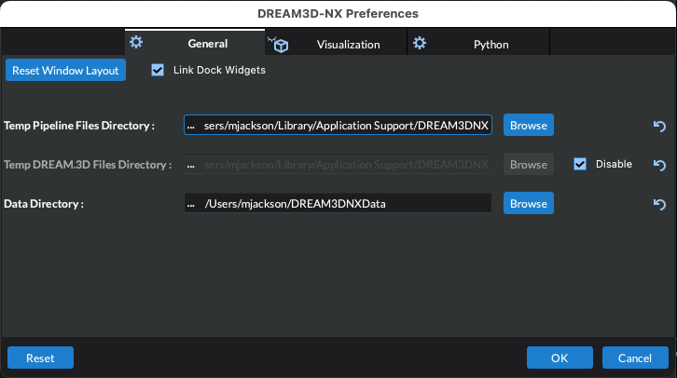The height and width of the screenshot is (378, 677).
Task: Open the General preferences tab
Action: 195,43
